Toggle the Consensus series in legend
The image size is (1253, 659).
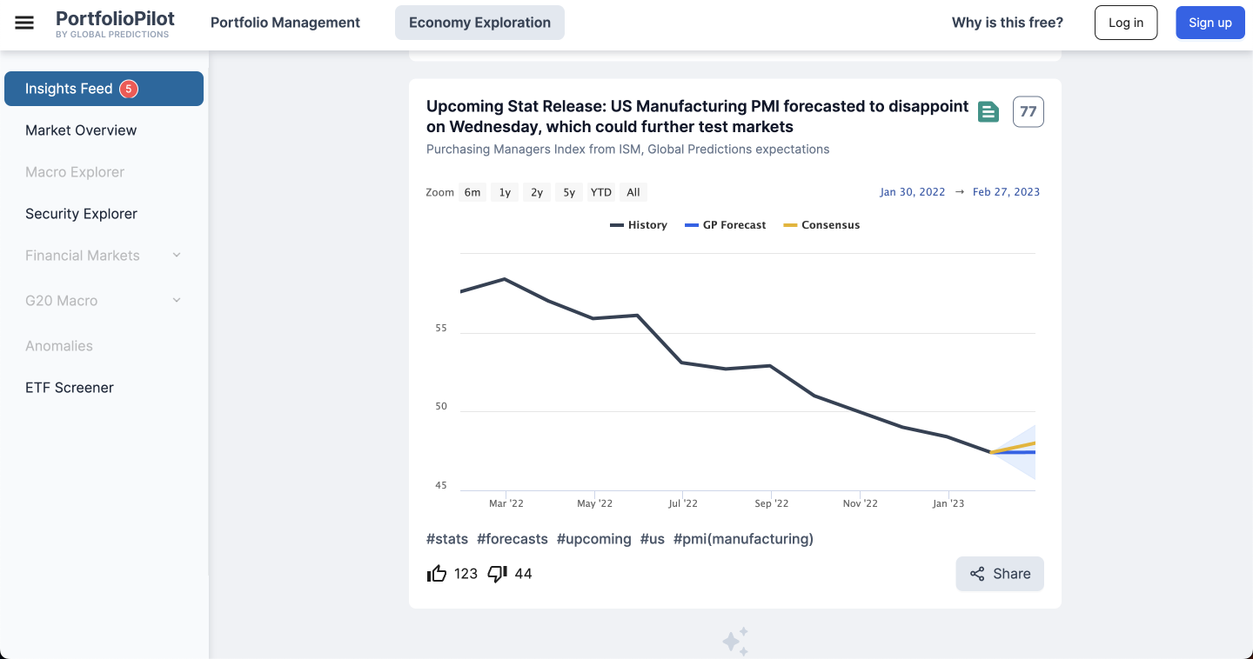pos(821,225)
